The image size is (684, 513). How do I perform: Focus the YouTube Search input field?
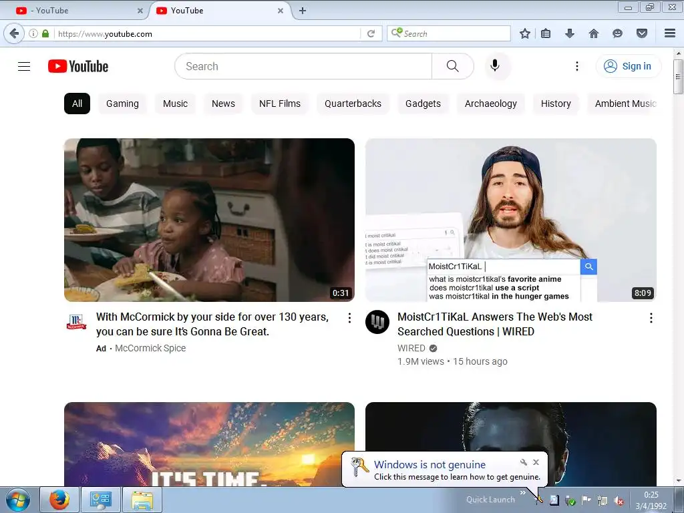click(303, 66)
